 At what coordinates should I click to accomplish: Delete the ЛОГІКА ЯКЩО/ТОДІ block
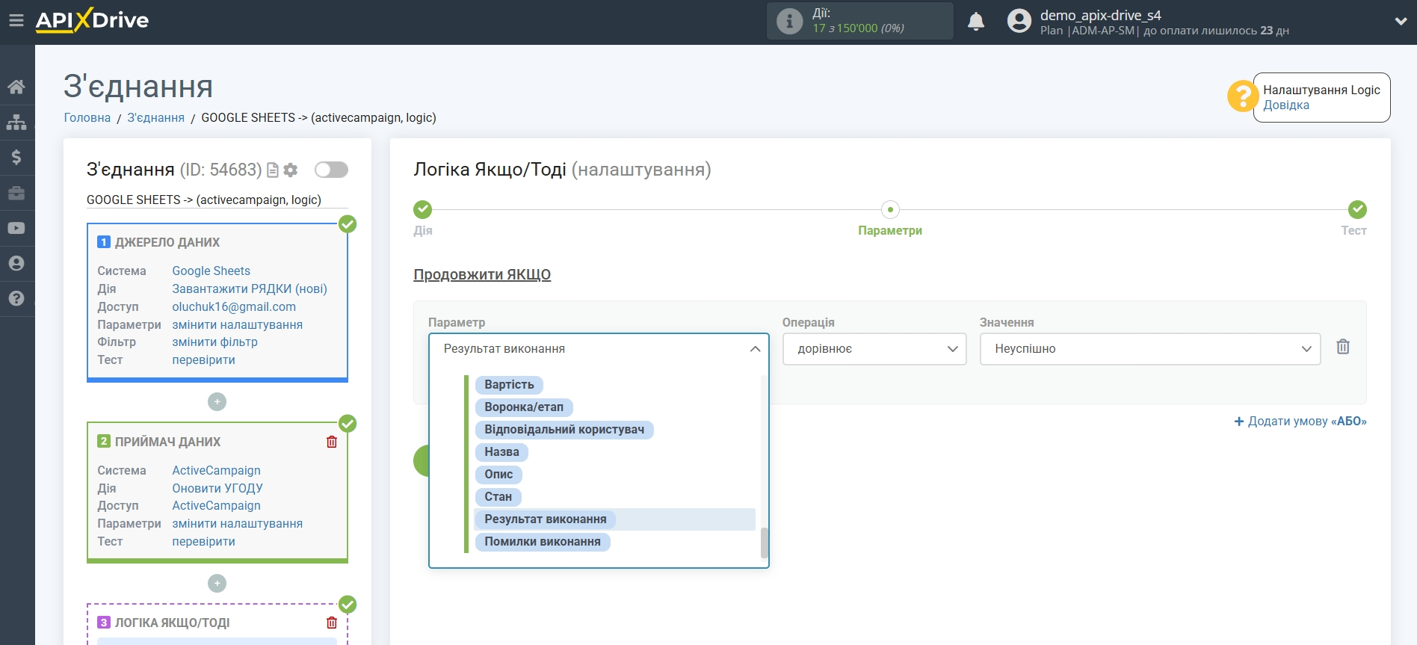pos(332,623)
